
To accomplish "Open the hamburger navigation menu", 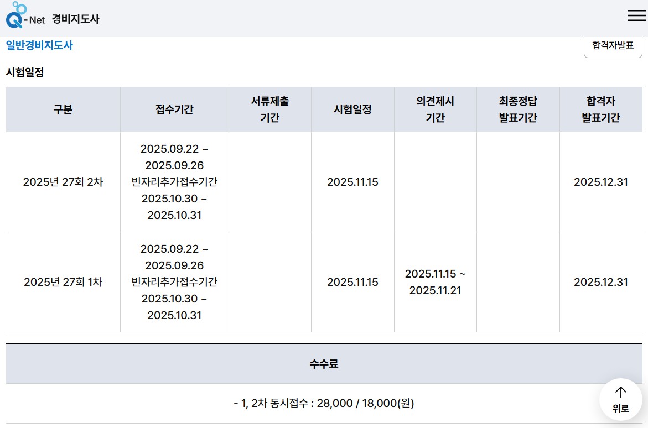I will click(x=635, y=15).
